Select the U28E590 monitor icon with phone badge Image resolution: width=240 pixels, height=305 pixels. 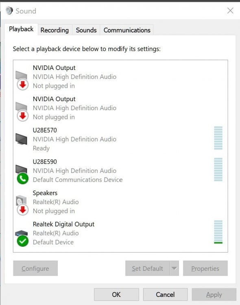coord(22,174)
